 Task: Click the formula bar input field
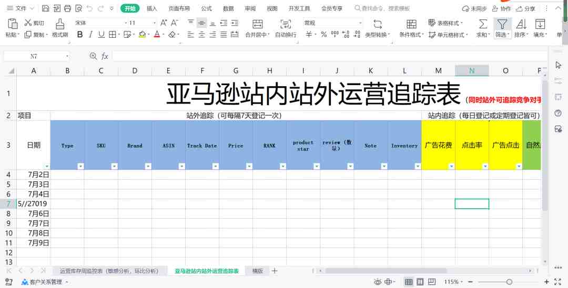click(330, 56)
